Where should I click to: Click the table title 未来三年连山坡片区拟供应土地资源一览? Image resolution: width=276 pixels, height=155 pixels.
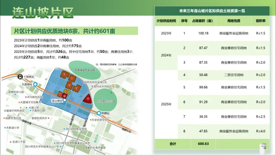click(212, 11)
